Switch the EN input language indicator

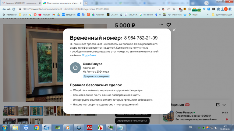pyautogui.click(x=190, y=127)
